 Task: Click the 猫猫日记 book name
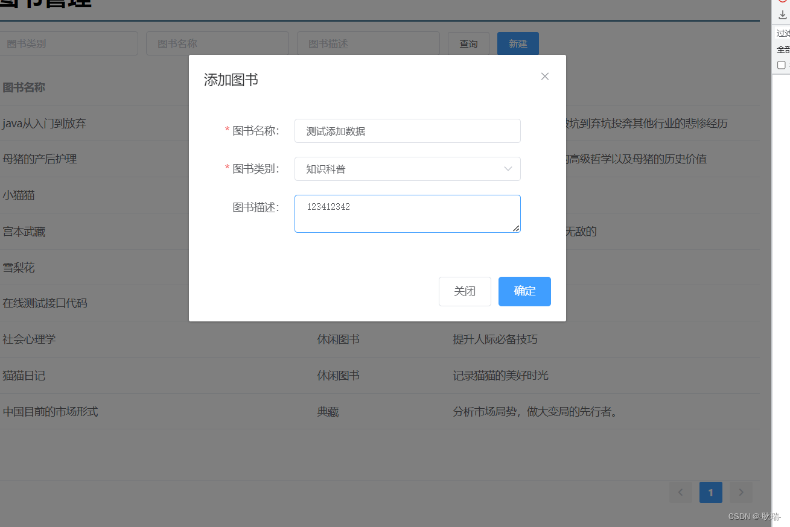(24, 376)
